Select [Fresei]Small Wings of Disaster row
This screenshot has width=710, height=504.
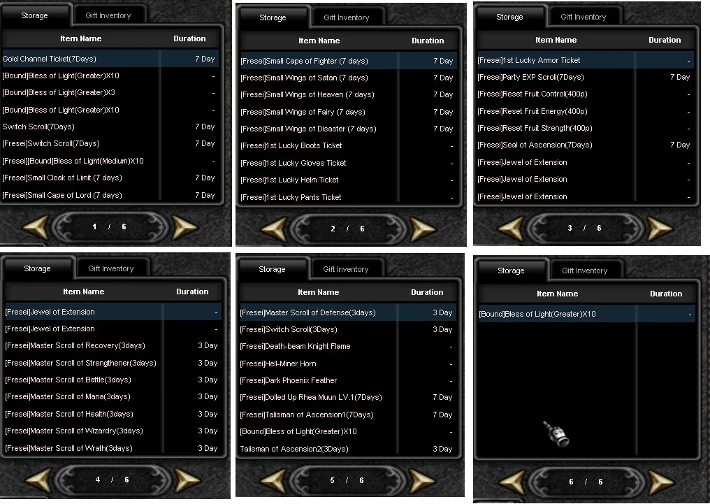[349, 129]
